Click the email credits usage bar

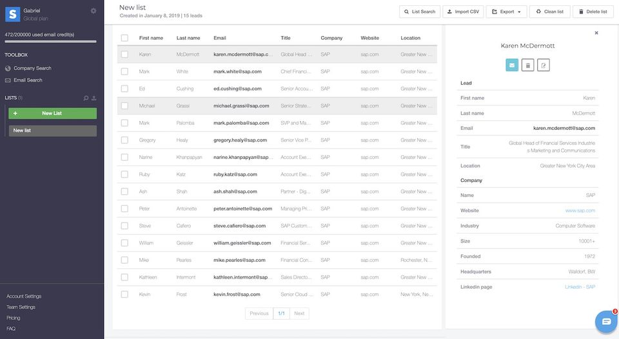point(50,41)
